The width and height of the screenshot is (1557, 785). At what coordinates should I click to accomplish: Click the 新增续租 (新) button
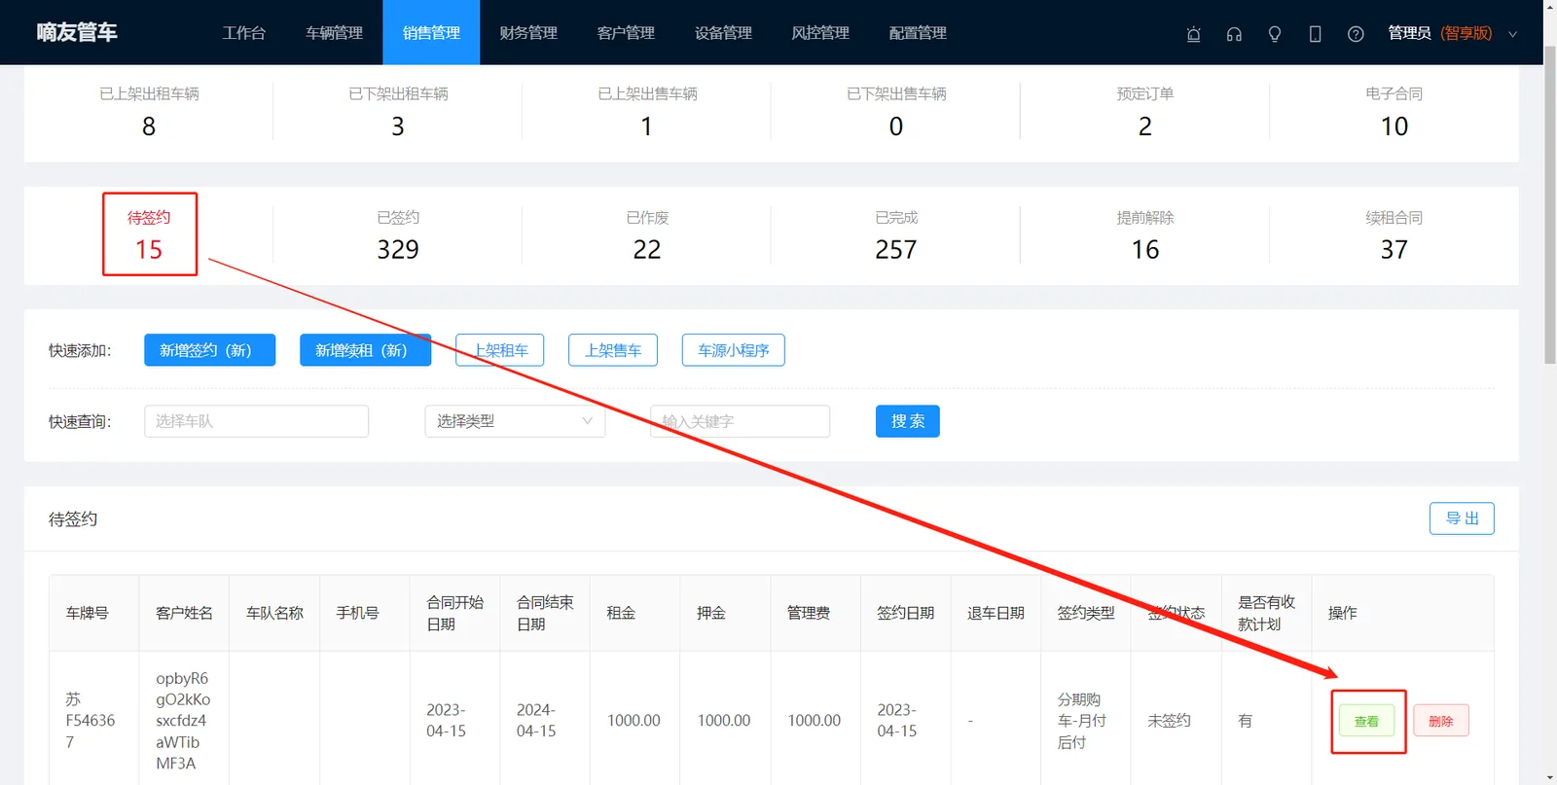point(365,350)
